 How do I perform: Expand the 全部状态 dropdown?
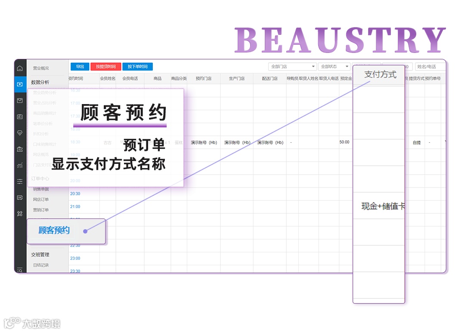click(x=335, y=67)
